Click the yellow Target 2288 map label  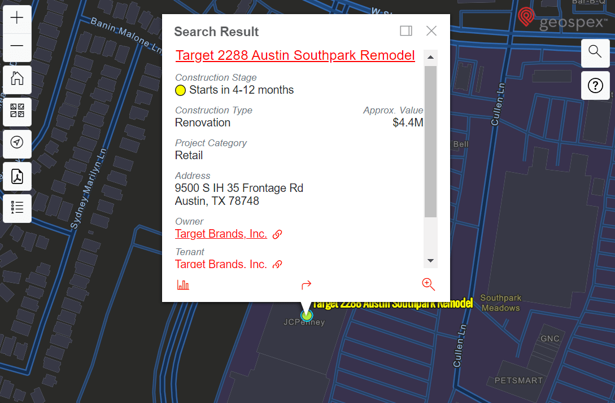392,304
